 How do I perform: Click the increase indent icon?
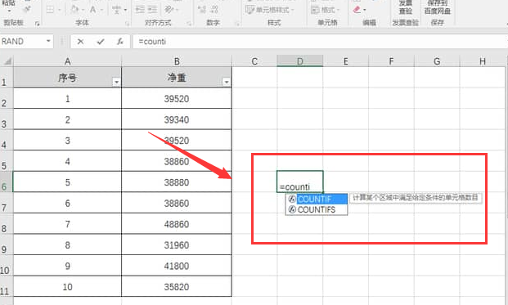(153, 9)
